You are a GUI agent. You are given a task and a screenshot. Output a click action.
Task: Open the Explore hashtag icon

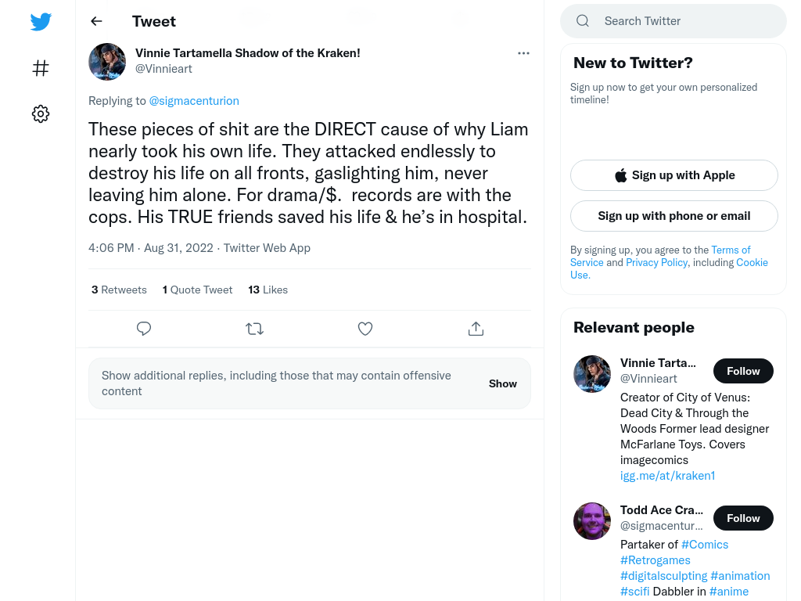click(x=41, y=68)
